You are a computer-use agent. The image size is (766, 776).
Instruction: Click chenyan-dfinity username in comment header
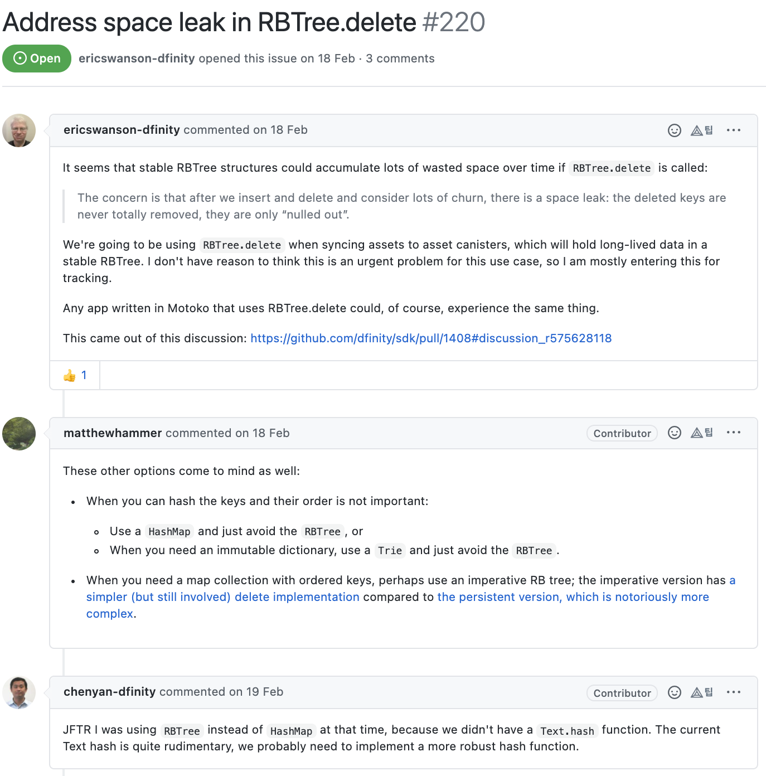click(109, 692)
